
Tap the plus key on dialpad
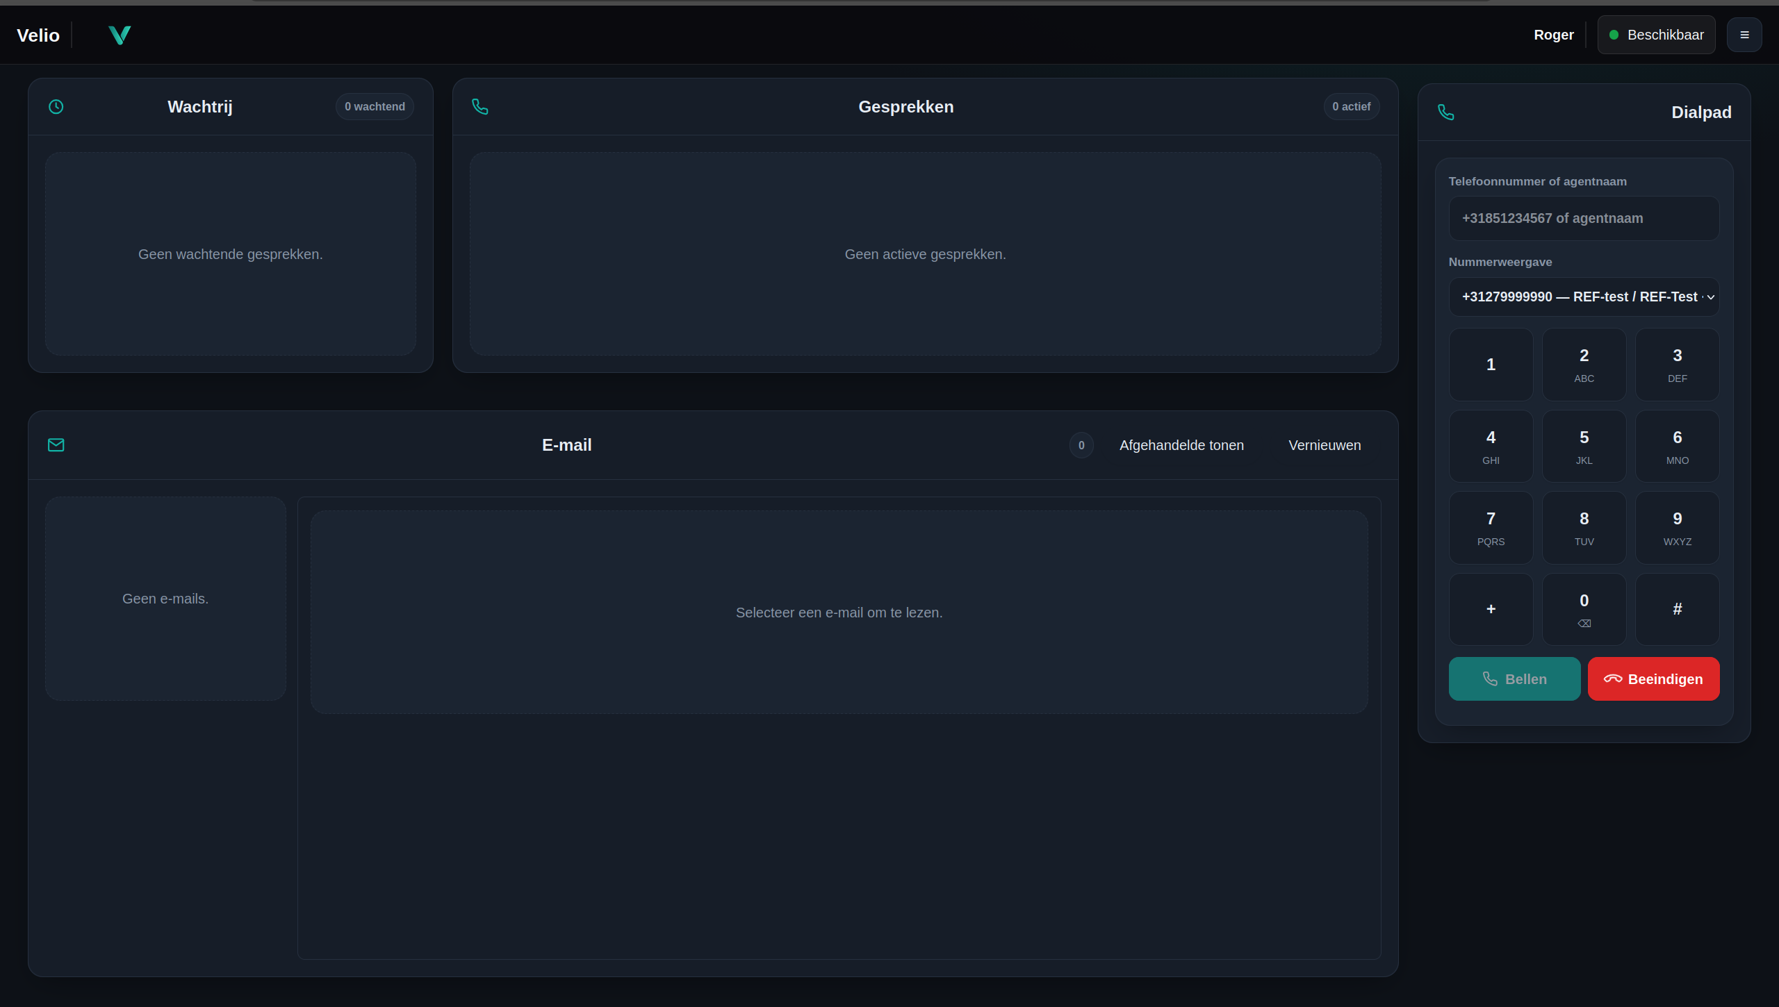pyautogui.click(x=1491, y=609)
